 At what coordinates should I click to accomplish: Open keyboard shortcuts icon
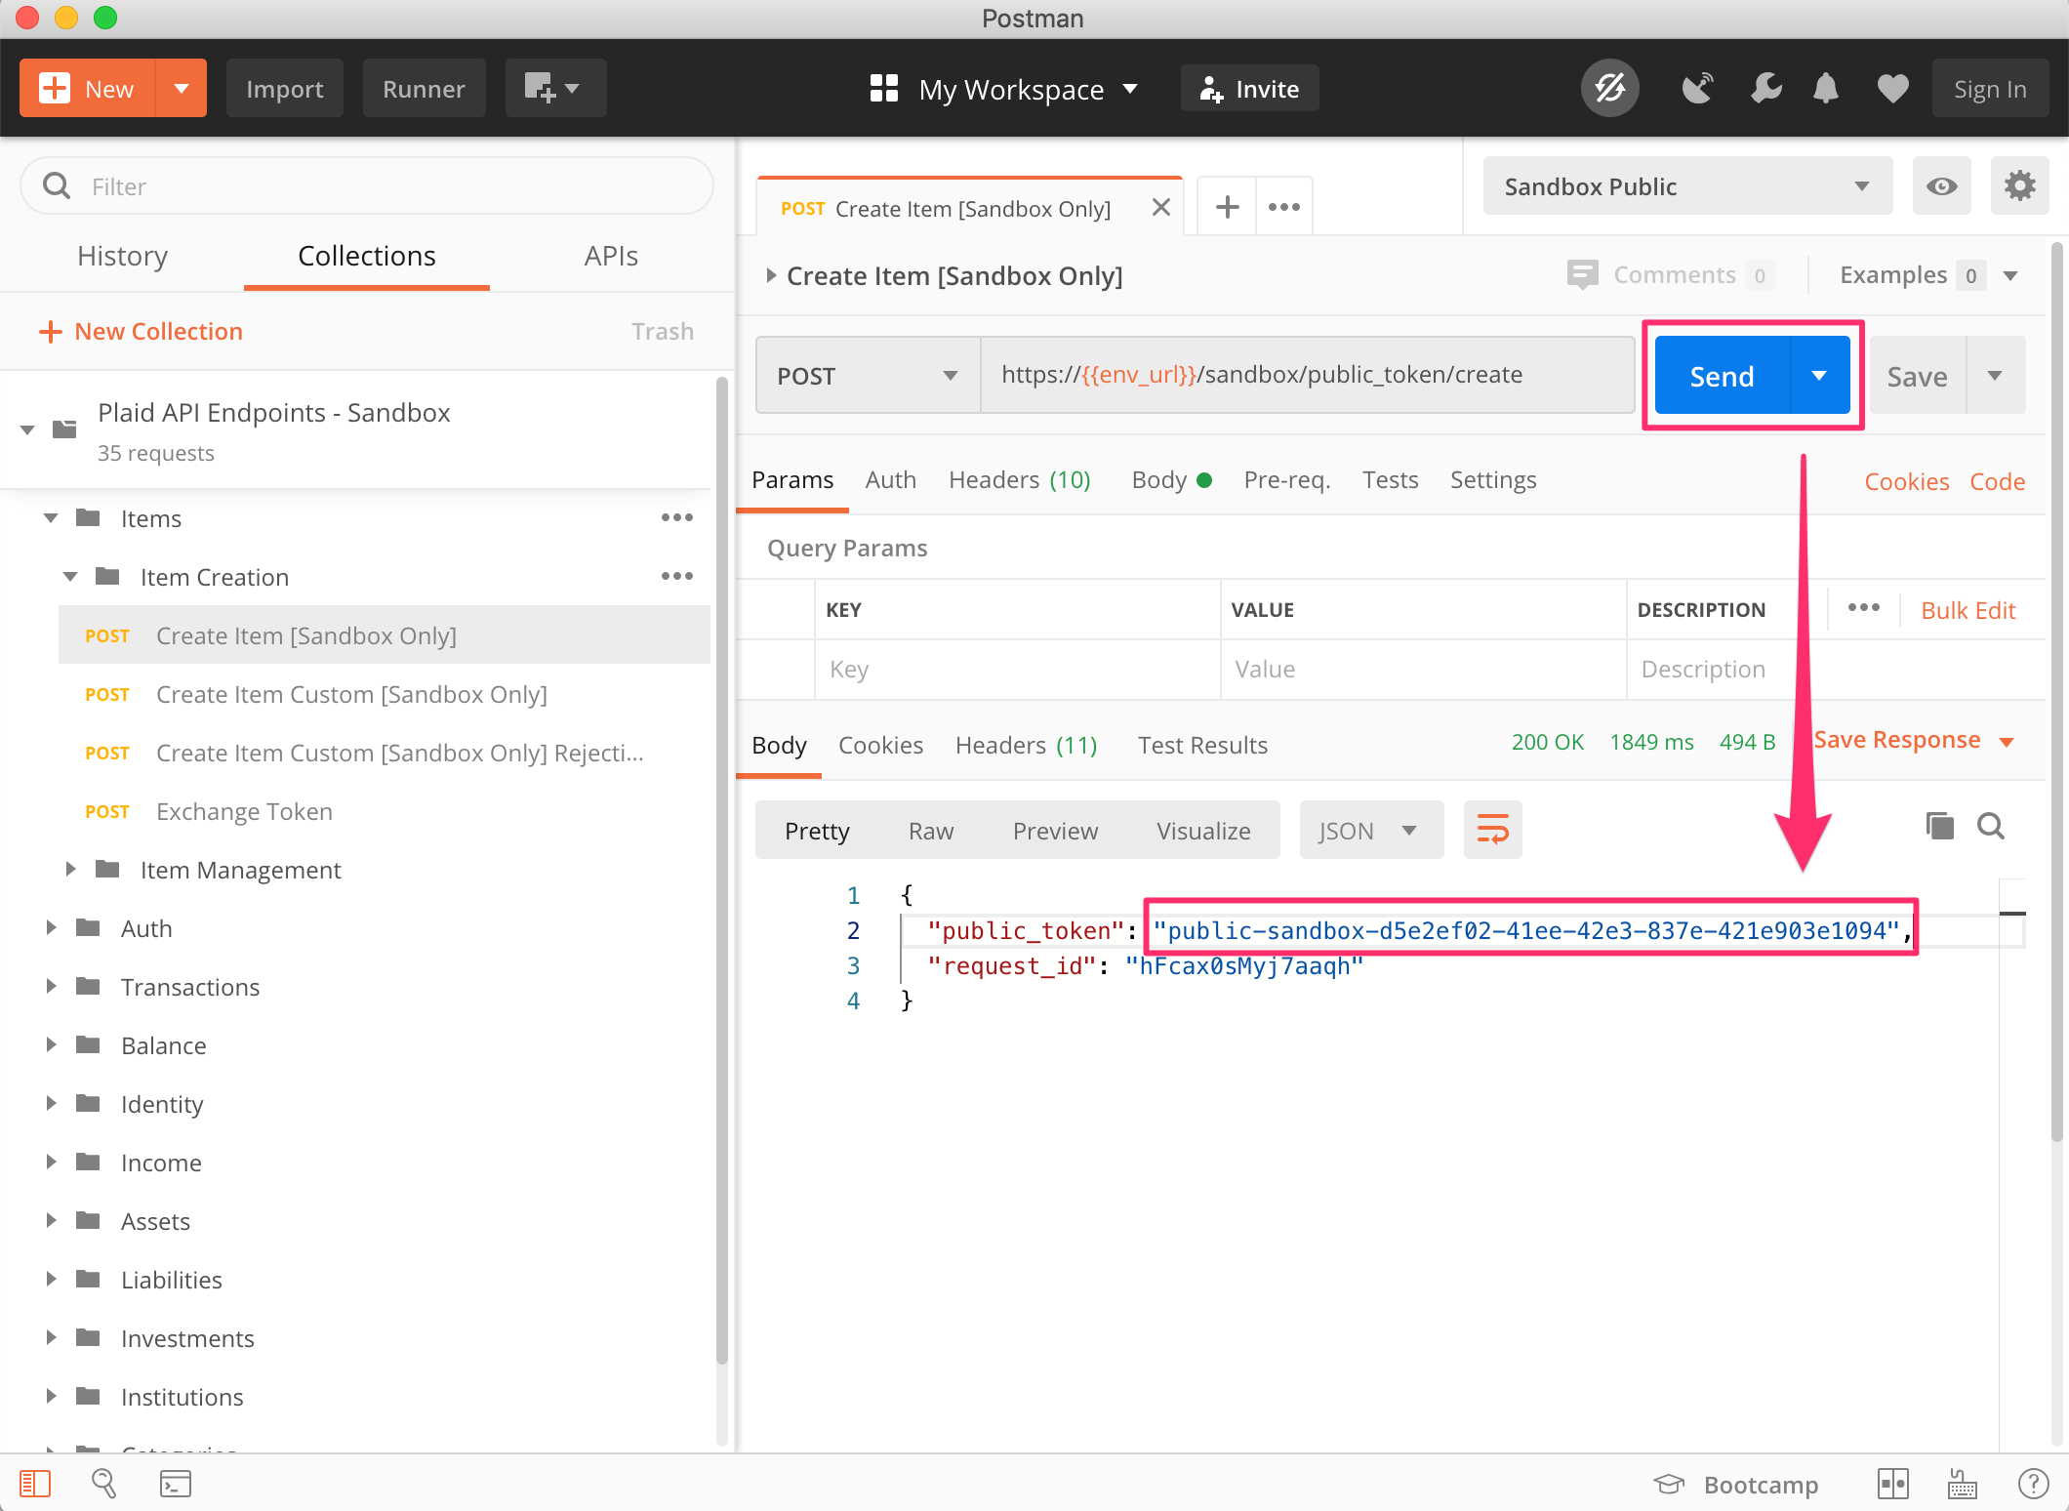tap(1962, 1484)
